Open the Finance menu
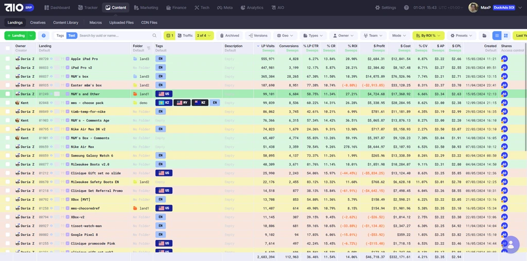 176,7
